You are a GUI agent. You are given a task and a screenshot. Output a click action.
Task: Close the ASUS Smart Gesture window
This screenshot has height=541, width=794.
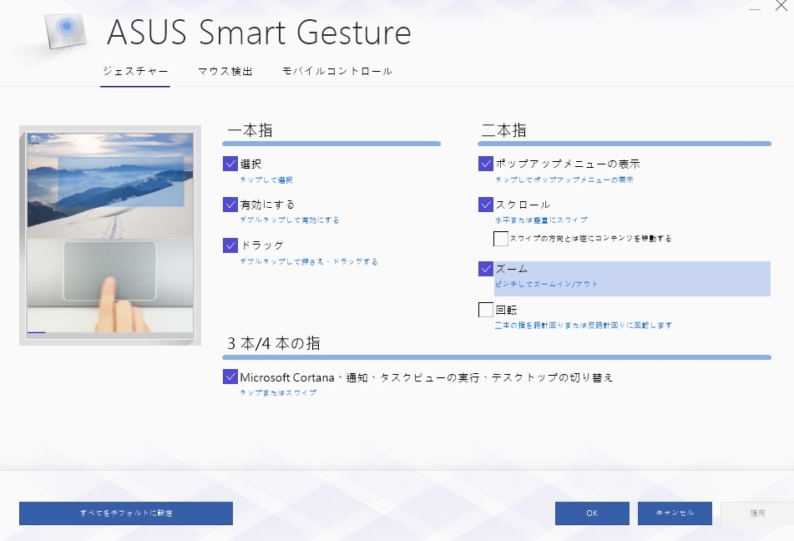pyautogui.click(x=781, y=6)
